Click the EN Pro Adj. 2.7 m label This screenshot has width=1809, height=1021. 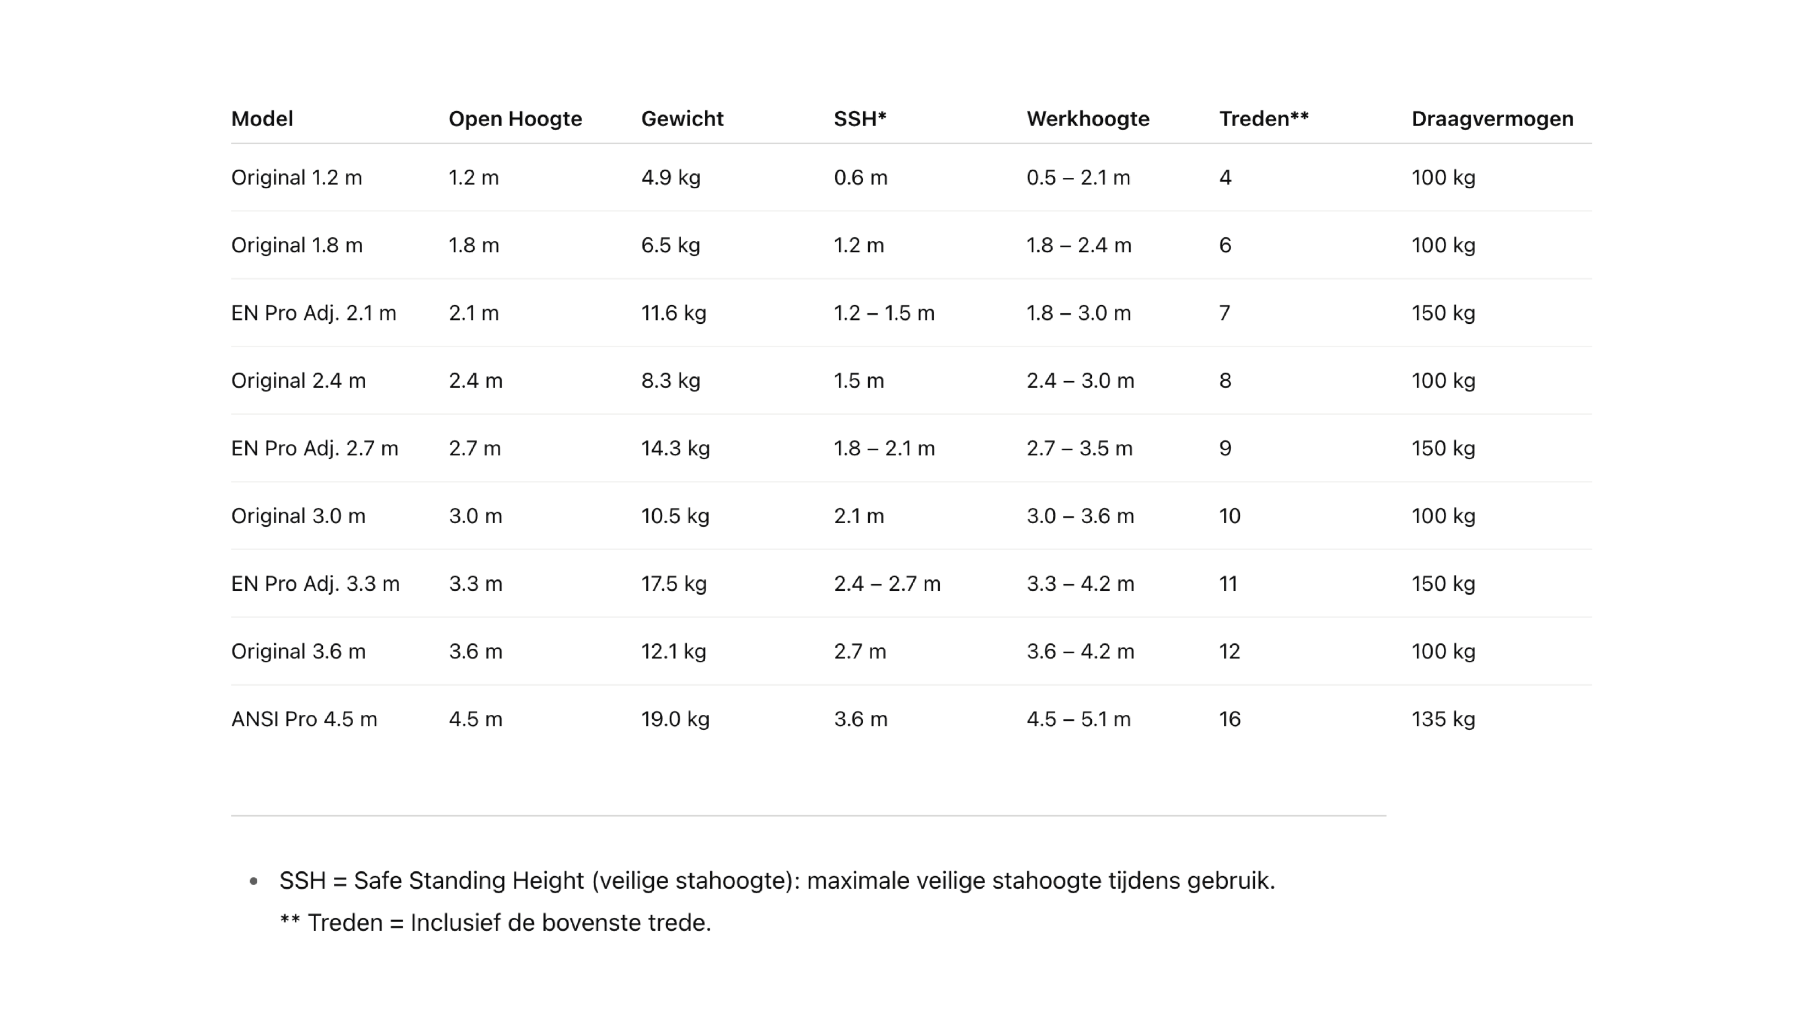314,449
